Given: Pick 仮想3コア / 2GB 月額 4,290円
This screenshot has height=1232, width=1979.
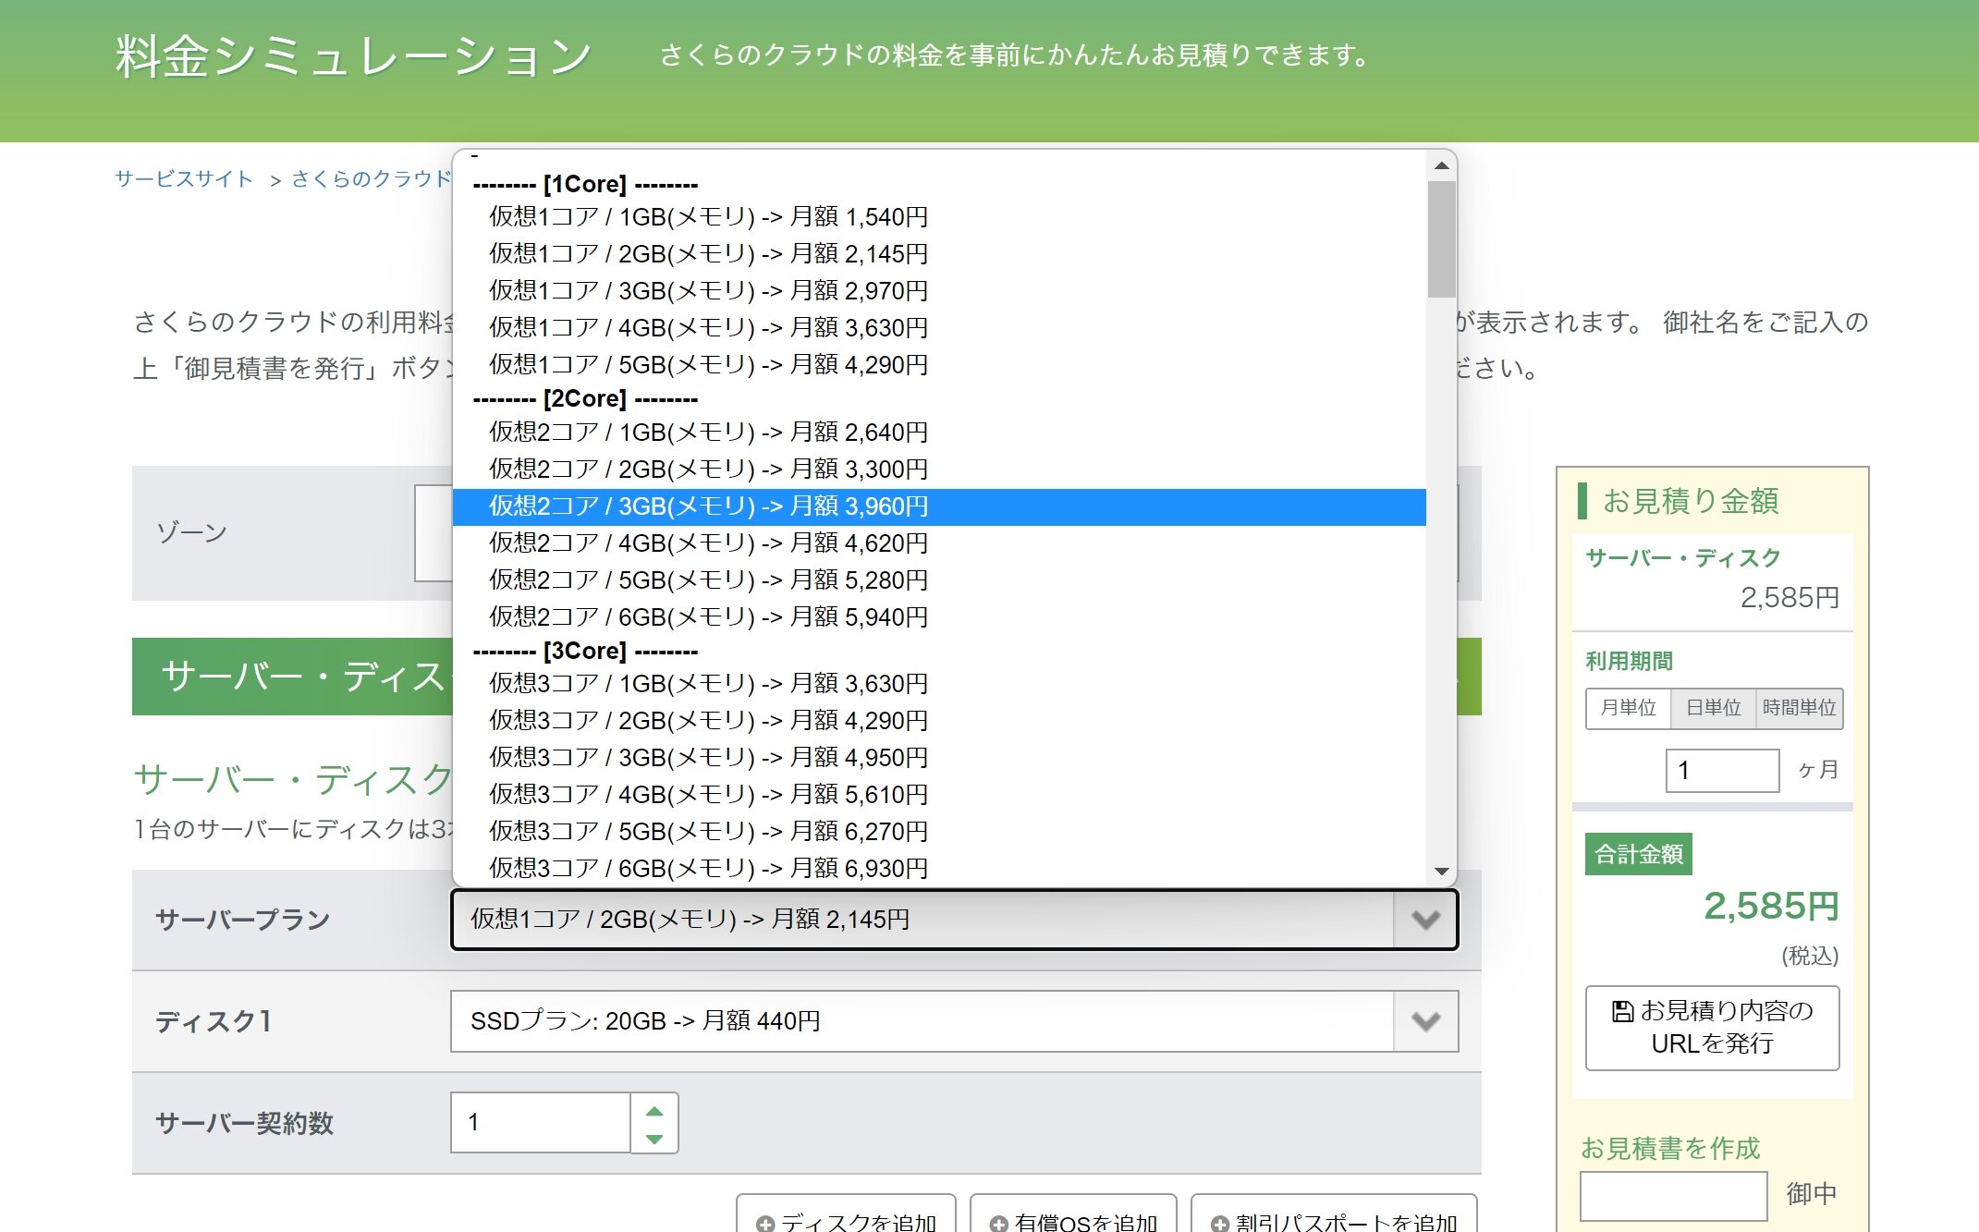Looking at the screenshot, I should point(939,721).
